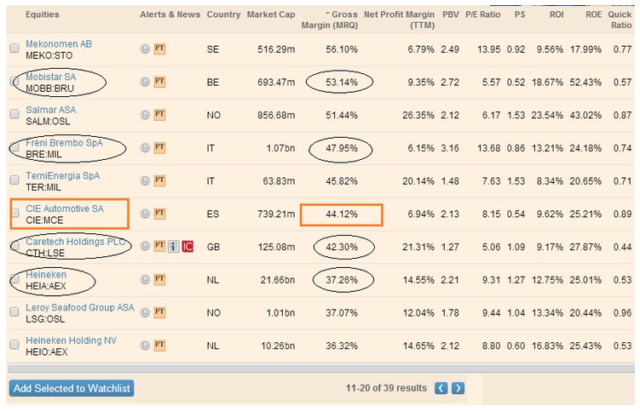The height and width of the screenshot is (411, 640).
Task: Open Heineken Holding NV equity link
Action: tap(71, 340)
